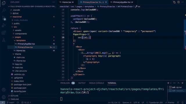This screenshot has height=104, width=186.
Task: Close the PrimaryDraw.tsx tab
Action: click(x=106, y=2)
